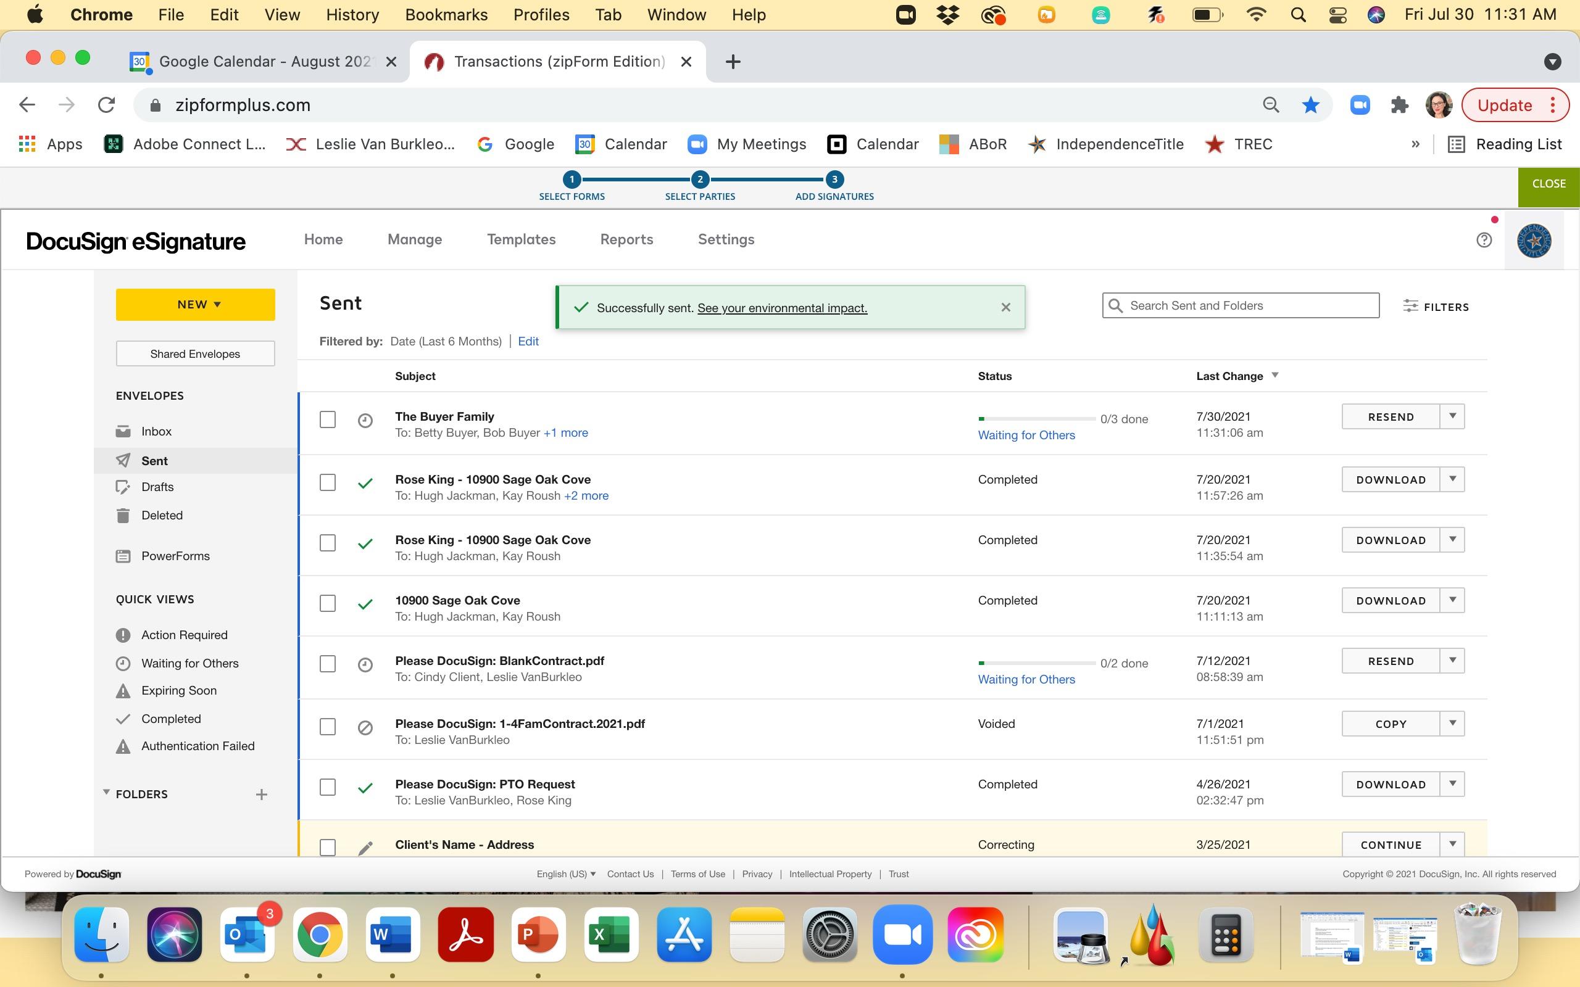Open the Chrome Bookmarks menu

pos(446,14)
